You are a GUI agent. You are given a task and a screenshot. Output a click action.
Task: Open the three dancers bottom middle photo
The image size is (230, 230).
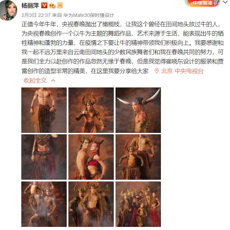pyautogui.click(x=91, y=204)
